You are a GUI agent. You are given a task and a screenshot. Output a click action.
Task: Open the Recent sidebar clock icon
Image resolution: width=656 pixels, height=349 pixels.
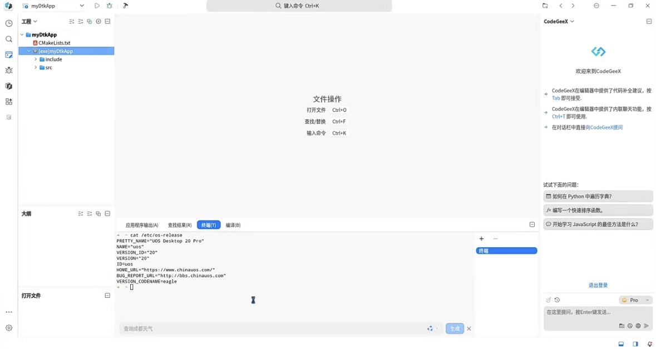click(9, 23)
